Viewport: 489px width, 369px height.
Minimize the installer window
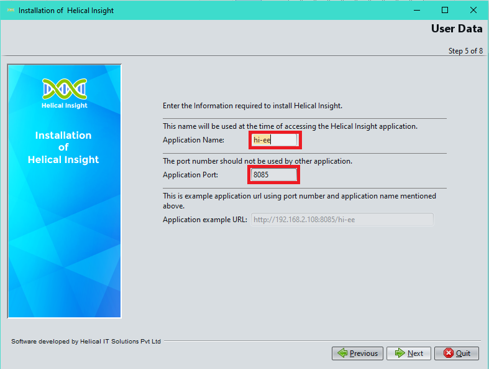point(417,11)
